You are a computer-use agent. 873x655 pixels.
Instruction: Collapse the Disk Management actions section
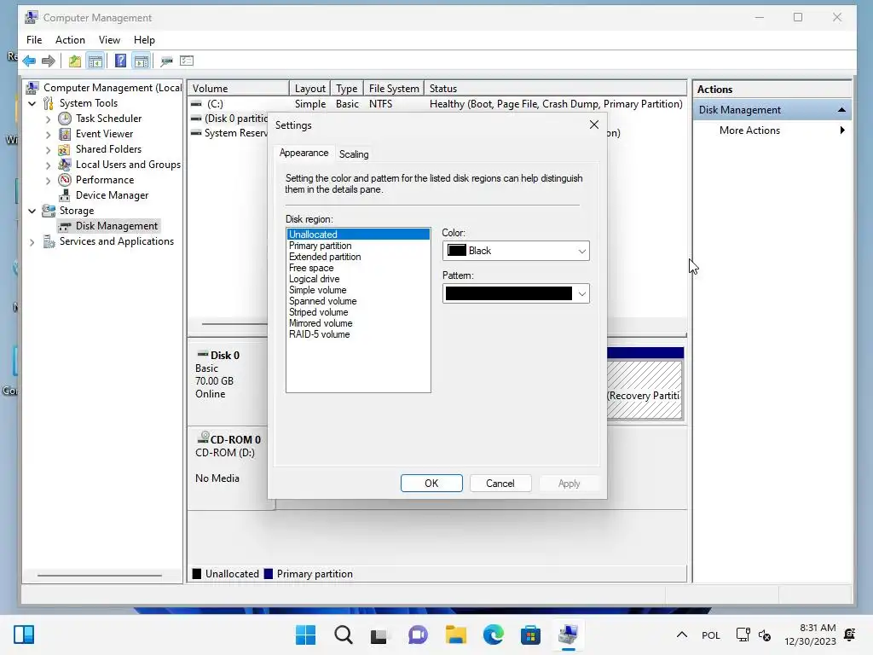coord(841,110)
